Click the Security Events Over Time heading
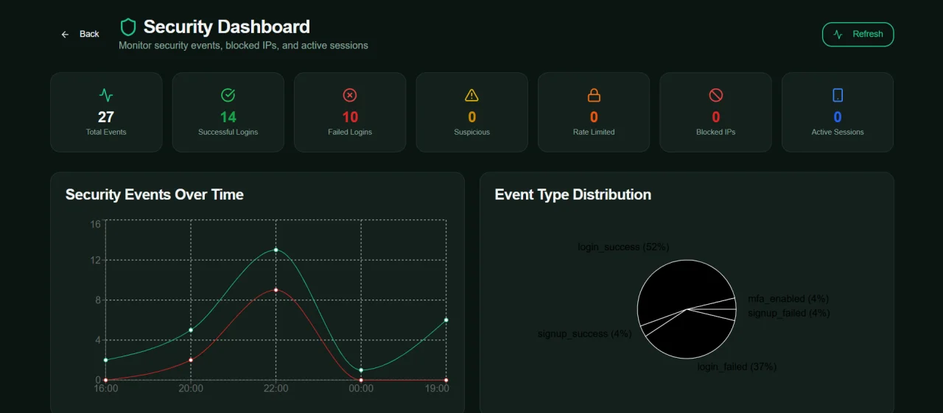This screenshot has height=413, width=943. [155, 195]
